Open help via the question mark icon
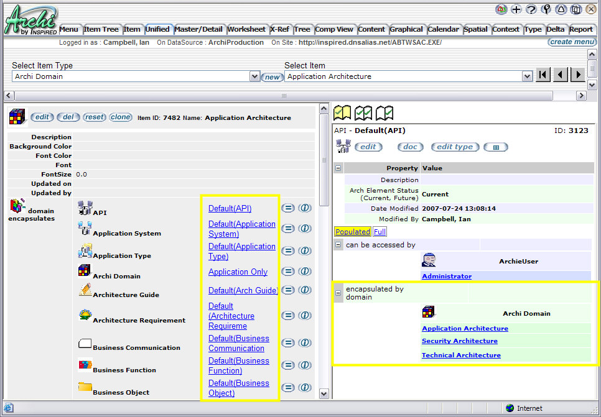Image resolution: width=601 pixels, height=417 pixels. [x=531, y=9]
